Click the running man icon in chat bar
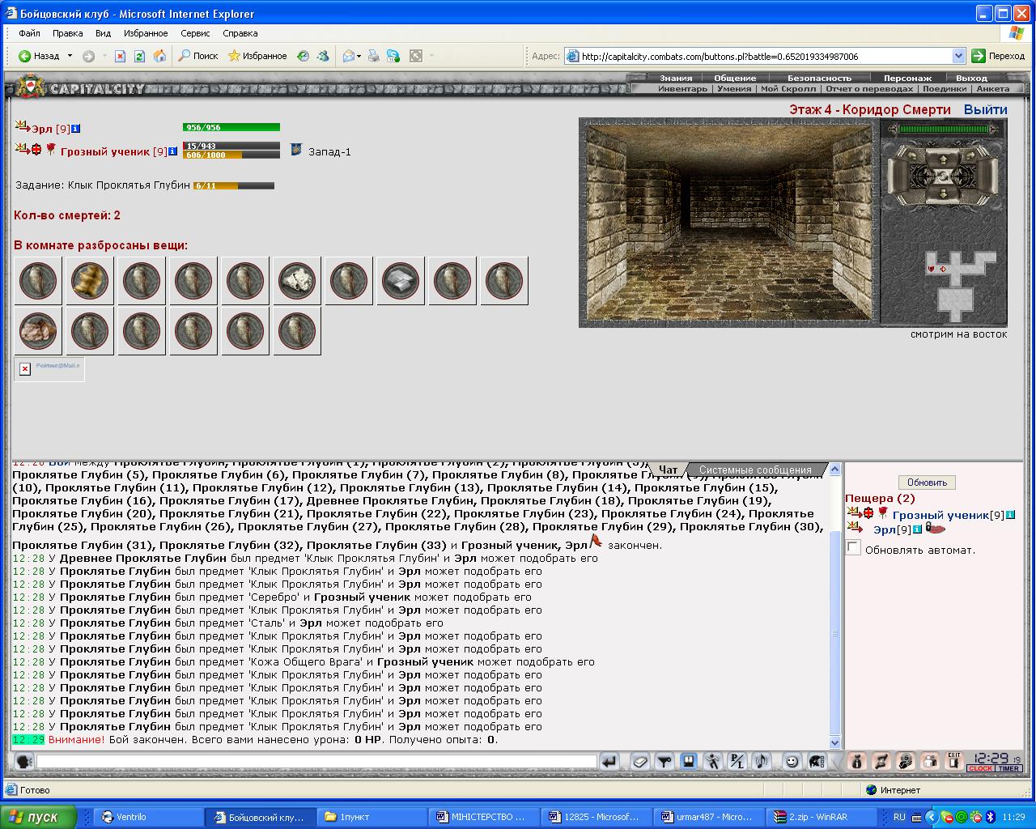The width and height of the screenshot is (1036, 829). click(x=712, y=761)
